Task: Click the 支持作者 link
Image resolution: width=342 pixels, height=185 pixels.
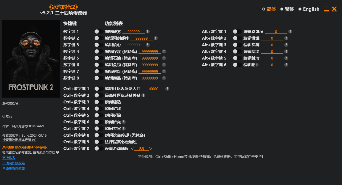Action: [9, 158]
